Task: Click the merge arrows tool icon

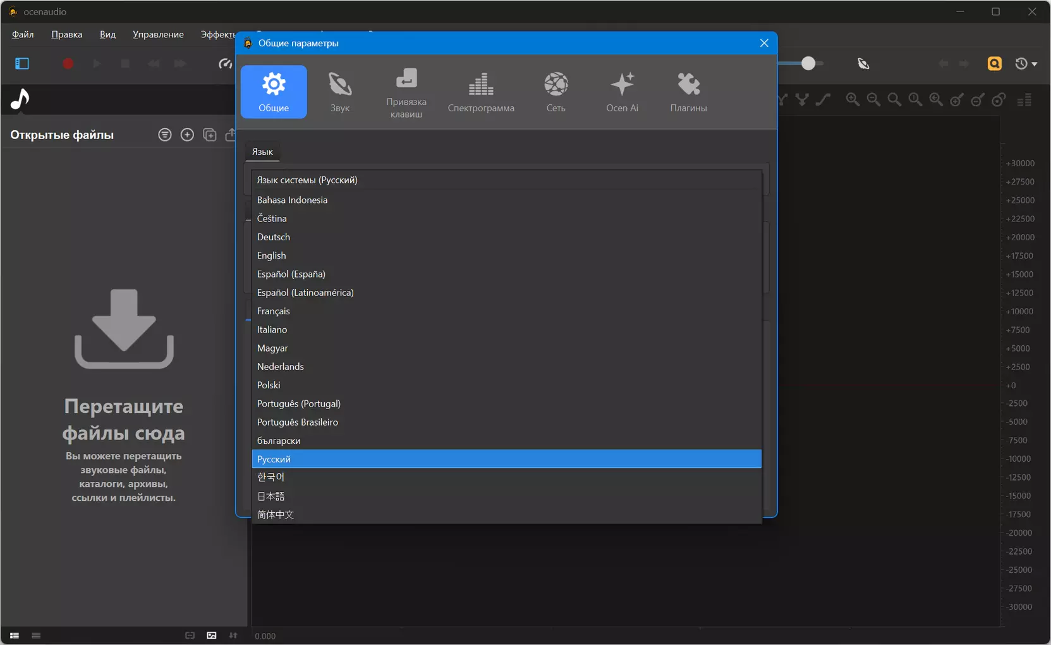Action: (x=802, y=99)
